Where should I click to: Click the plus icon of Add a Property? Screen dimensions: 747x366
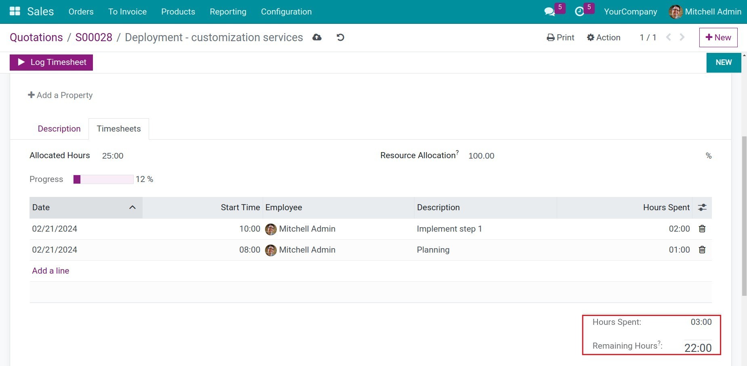click(x=31, y=95)
